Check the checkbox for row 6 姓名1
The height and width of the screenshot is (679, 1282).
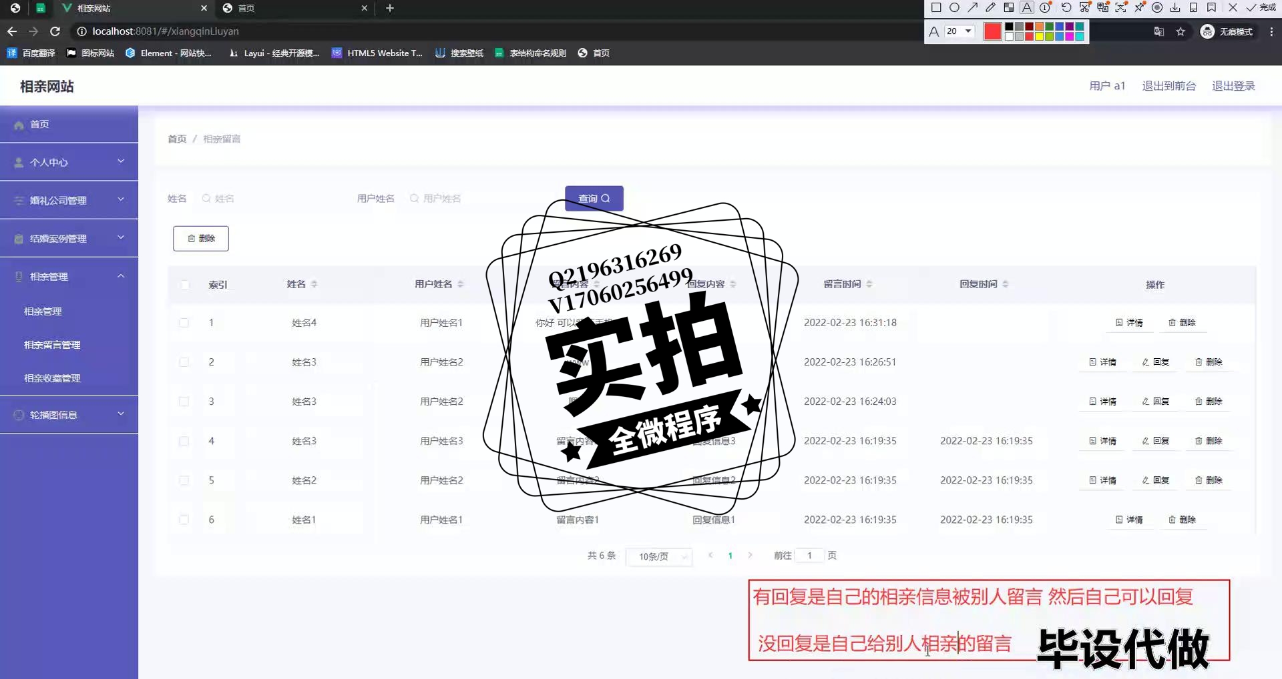[x=184, y=520]
